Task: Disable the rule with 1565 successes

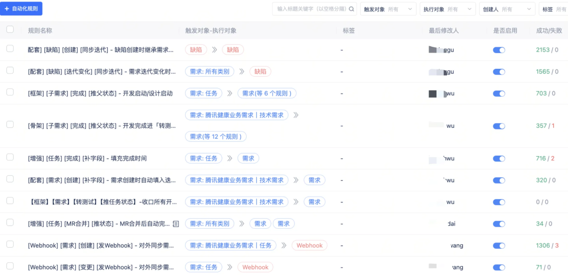Action: tap(499, 72)
